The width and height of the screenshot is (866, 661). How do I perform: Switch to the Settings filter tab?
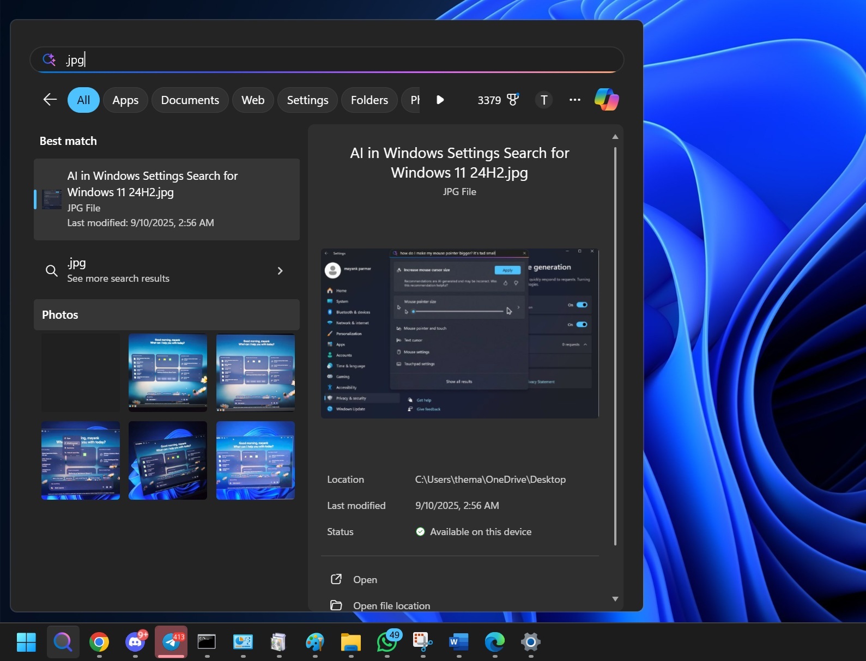[307, 100]
